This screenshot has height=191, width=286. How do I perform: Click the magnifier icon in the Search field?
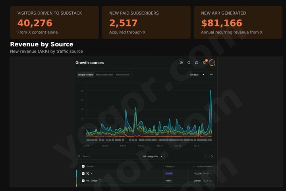[x=79, y=156]
